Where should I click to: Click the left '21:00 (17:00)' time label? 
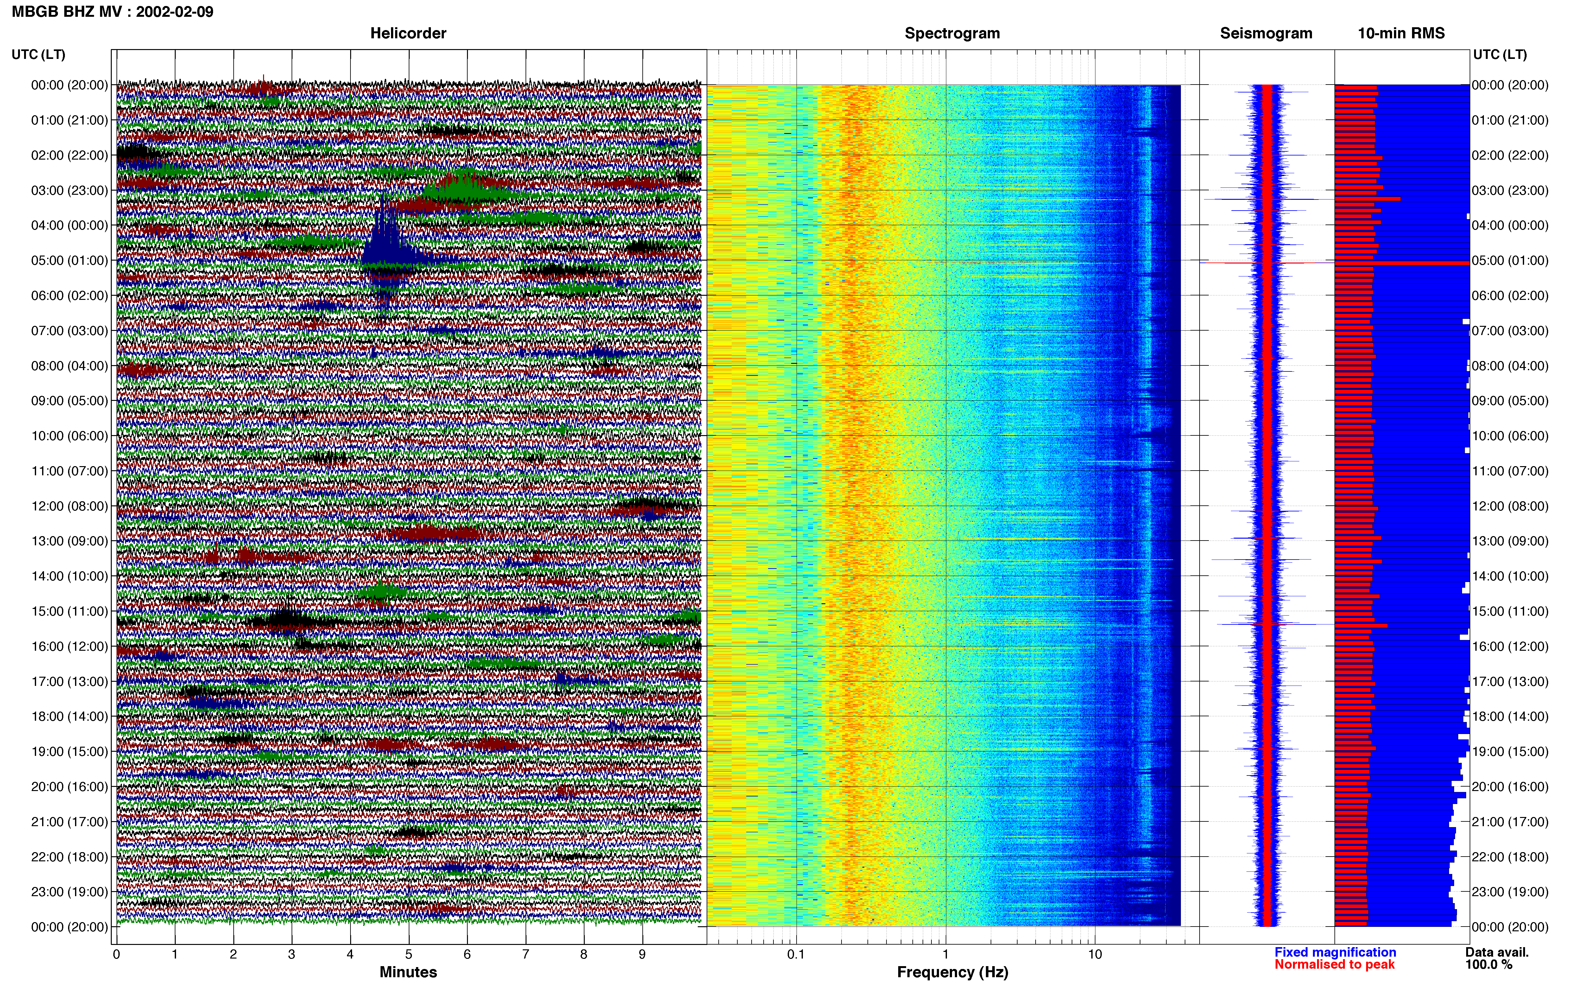point(70,822)
